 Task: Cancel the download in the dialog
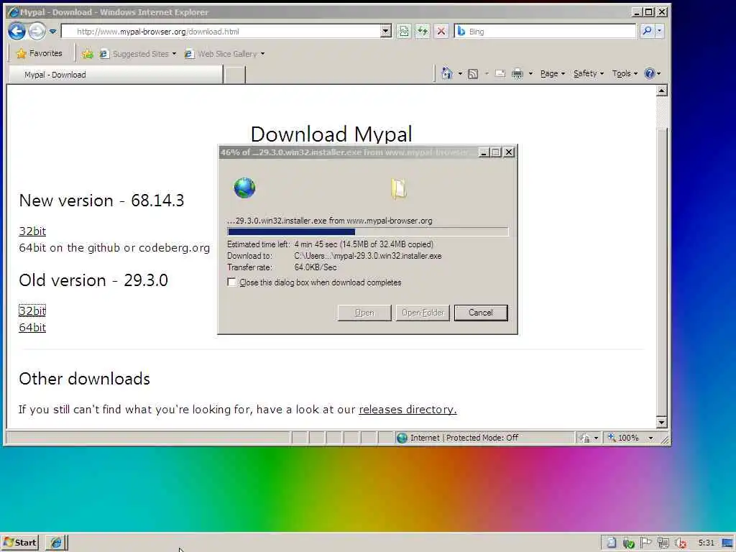481,313
